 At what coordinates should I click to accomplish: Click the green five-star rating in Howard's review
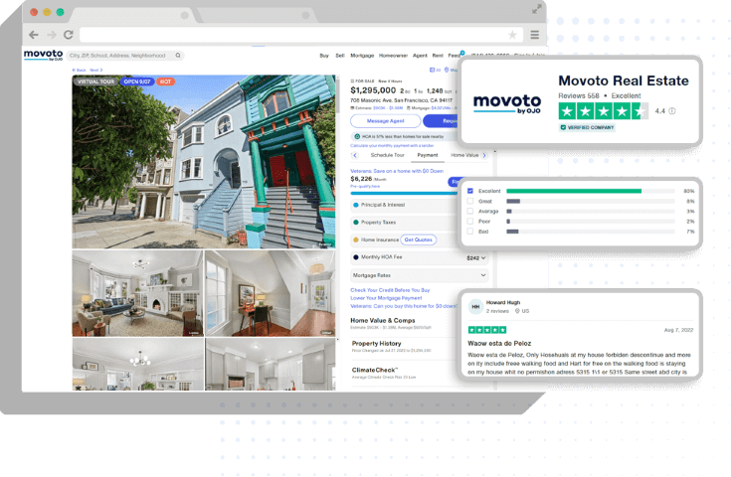(x=487, y=330)
